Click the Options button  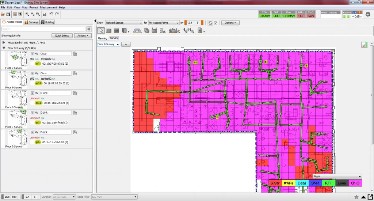(230, 23)
